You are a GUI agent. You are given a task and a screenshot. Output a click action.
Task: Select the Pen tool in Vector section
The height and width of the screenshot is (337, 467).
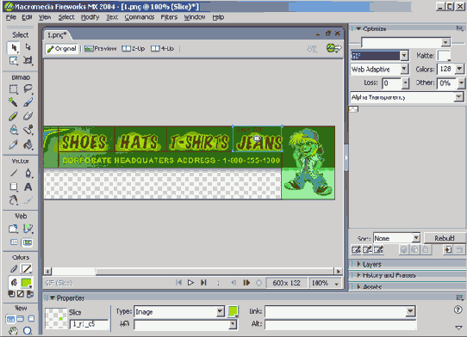pos(28,173)
